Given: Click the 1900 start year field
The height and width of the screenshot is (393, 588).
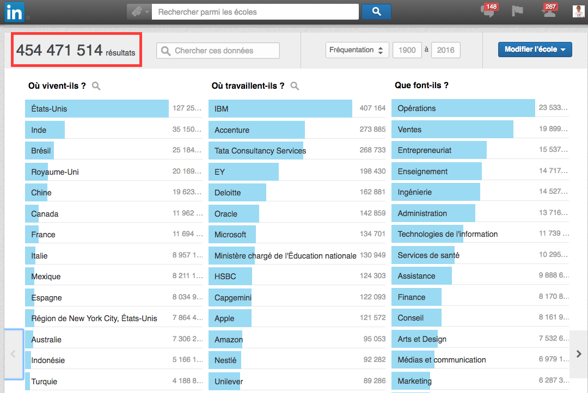Looking at the screenshot, I should coord(407,50).
